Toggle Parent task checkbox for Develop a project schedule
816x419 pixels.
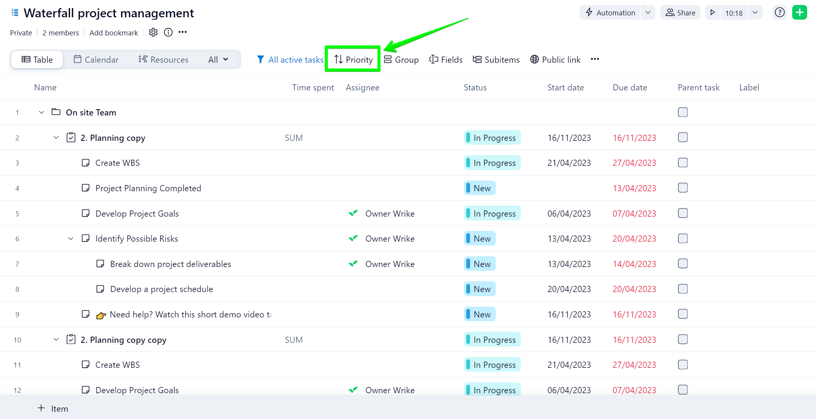(683, 289)
